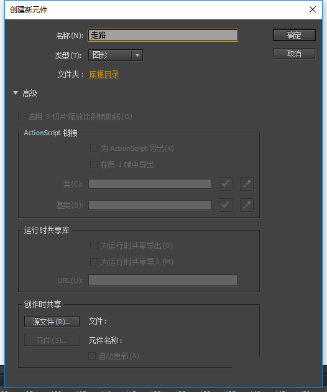The width and height of the screenshot is (327, 392).
Task: Click the 取消 button
Action: [x=294, y=54]
